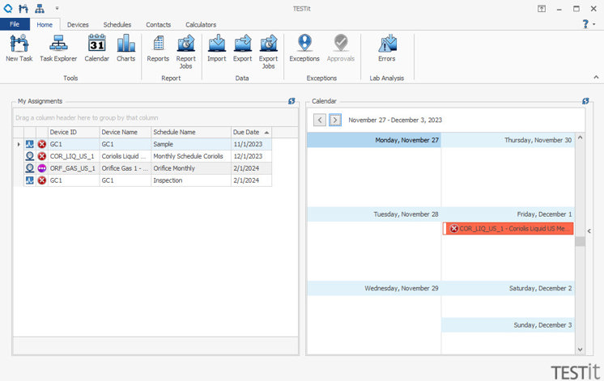
Task: Click error status icon in GC1 Sample row
Action: point(42,144)
